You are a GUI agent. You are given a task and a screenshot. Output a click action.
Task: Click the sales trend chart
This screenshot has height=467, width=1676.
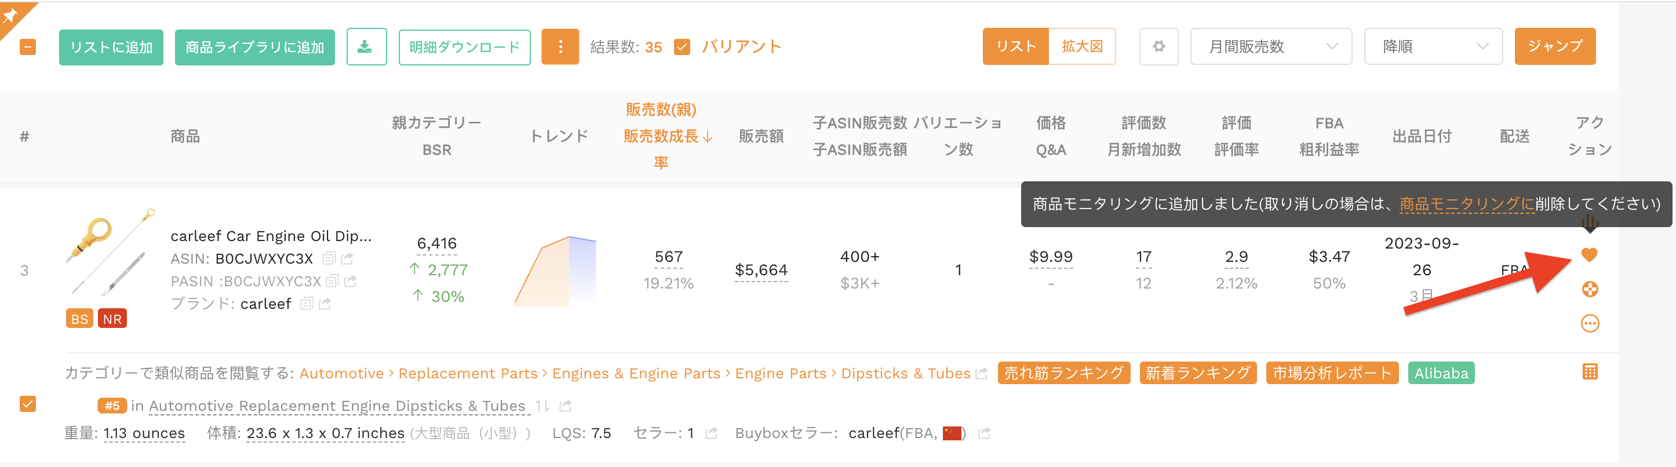click(555, 271)
